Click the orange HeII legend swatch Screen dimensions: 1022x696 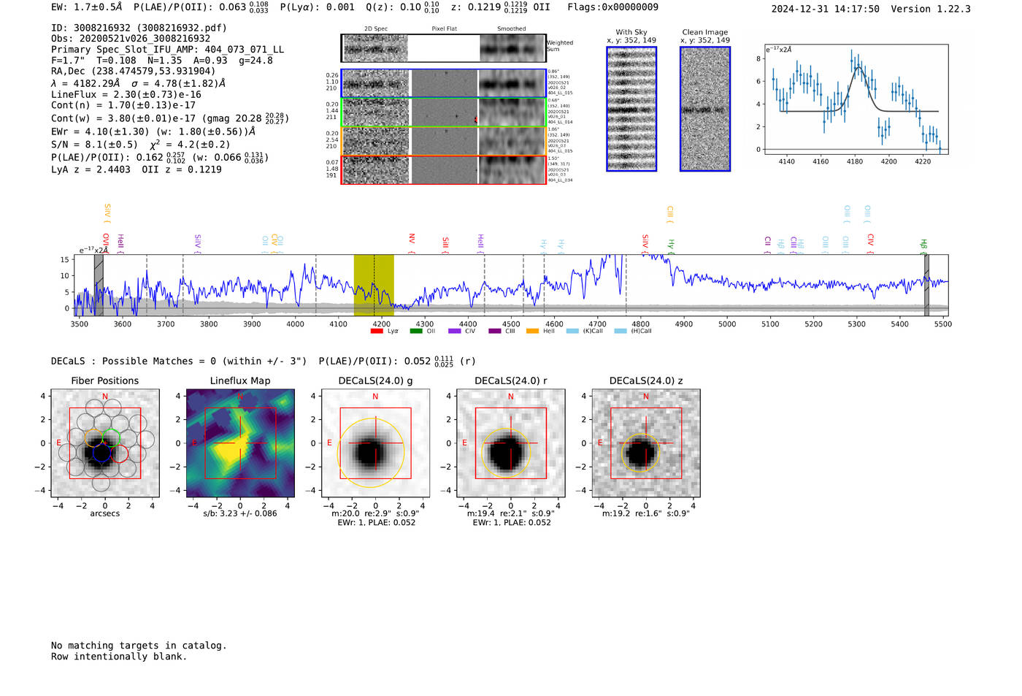point(533,332)
